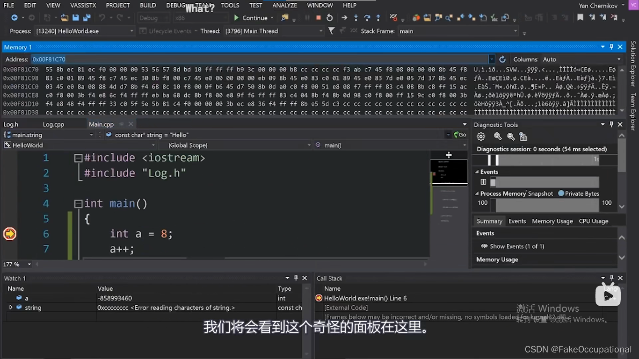639x359 pixels.
Task: Click the Restart debugging icon
Action: (x=330, y=18)
